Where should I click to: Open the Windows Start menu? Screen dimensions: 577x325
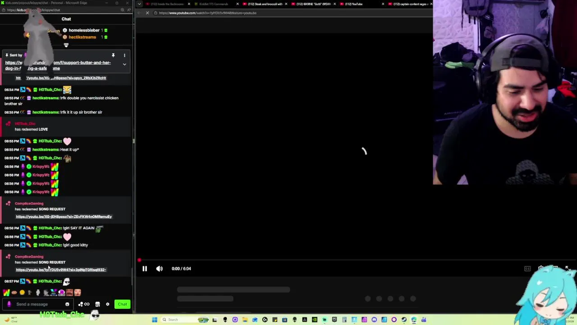click(155, 320)
